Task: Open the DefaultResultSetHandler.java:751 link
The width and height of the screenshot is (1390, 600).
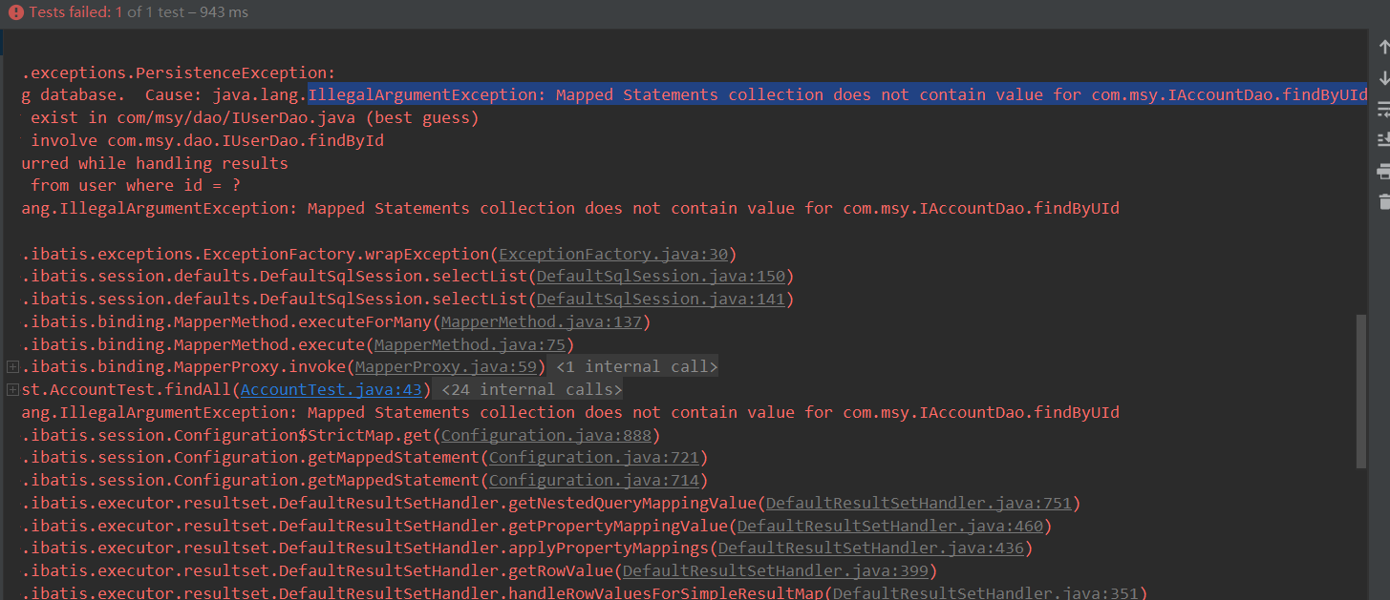Action: pos(919,503)
